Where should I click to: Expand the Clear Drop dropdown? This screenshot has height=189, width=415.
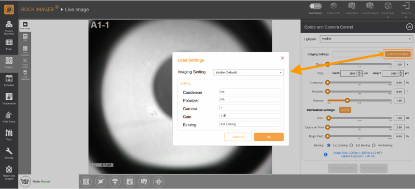pos(388,18)
